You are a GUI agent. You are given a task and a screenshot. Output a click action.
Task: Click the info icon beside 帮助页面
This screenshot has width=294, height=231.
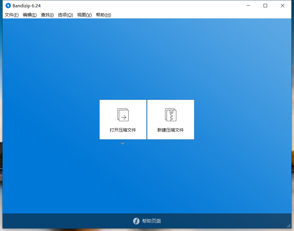[x=136, y=221]
